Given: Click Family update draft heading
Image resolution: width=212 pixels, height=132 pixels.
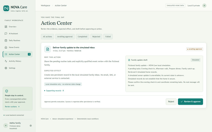Looking at the screenshot, I should [x=139, y=60].
